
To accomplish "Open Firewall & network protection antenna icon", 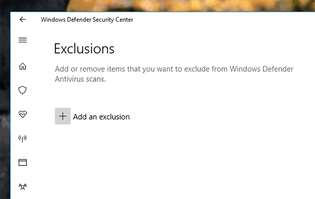I will 23,138.
